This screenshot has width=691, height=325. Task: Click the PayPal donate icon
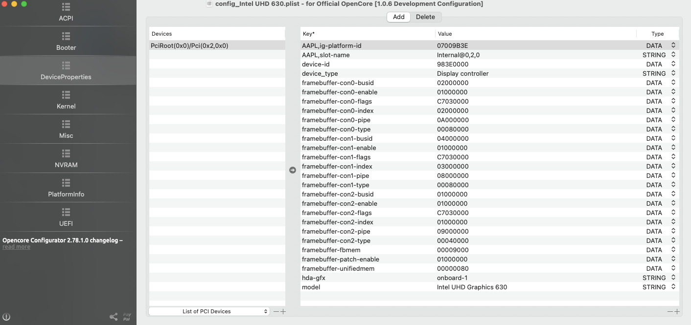127,317
